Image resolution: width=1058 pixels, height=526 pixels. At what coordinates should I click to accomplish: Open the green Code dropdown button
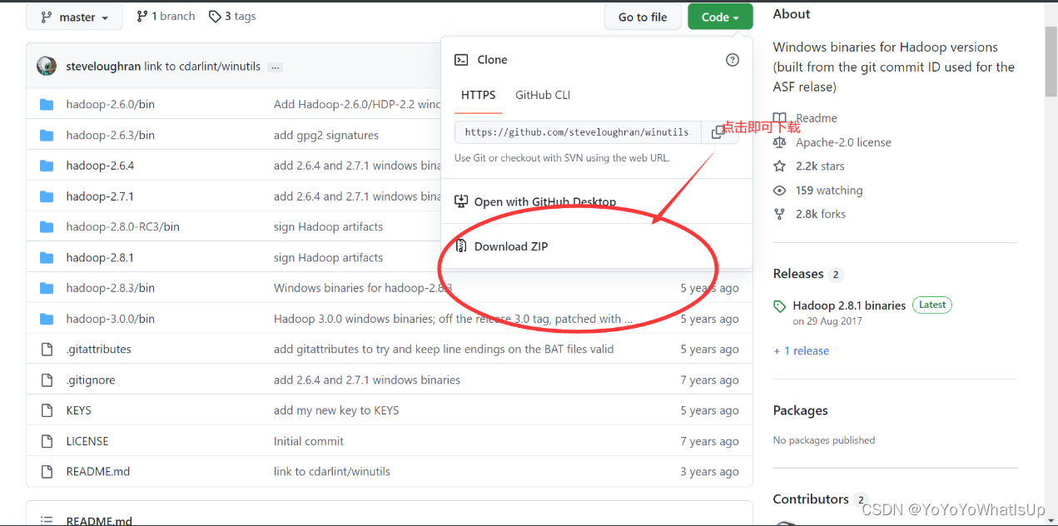coord(720,17)
